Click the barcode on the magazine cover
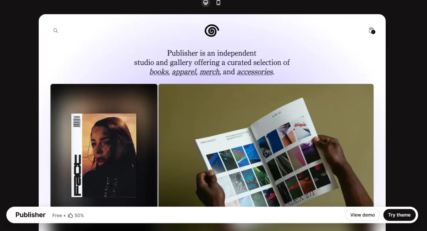The height and width of the screenshot is (231, 427). point(77,122)
